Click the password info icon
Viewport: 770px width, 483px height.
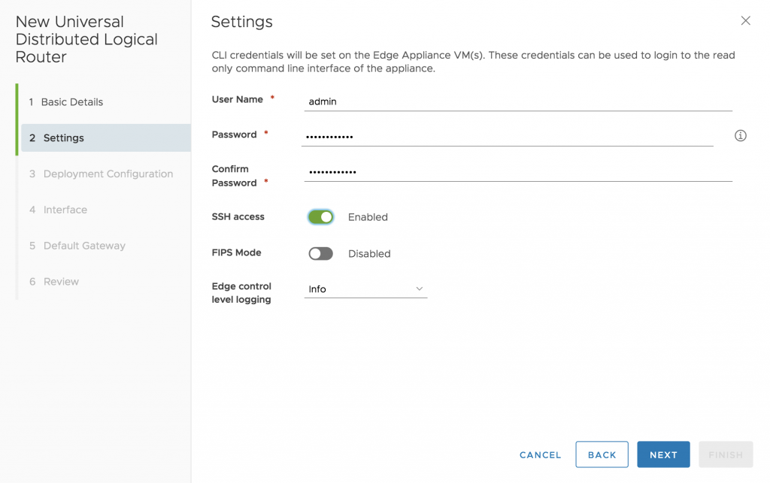coord(740,136)
